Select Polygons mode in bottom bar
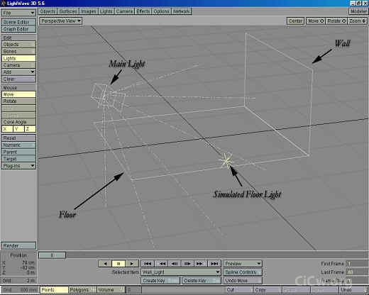Screen dimensions: 369x295 [82, 290]
